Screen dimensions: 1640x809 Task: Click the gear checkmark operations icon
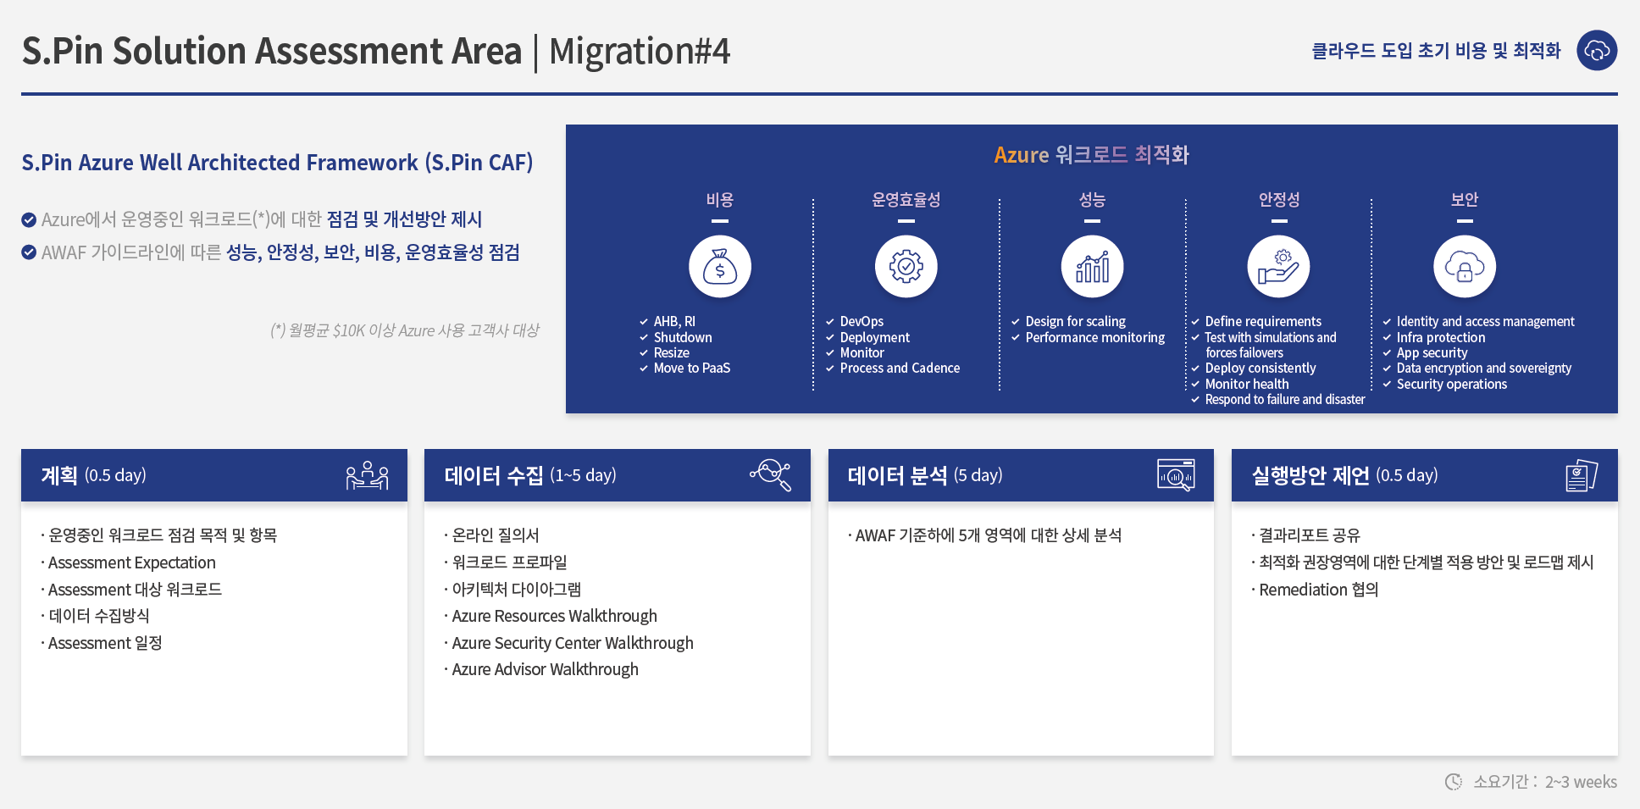click(x=906, y=267)
